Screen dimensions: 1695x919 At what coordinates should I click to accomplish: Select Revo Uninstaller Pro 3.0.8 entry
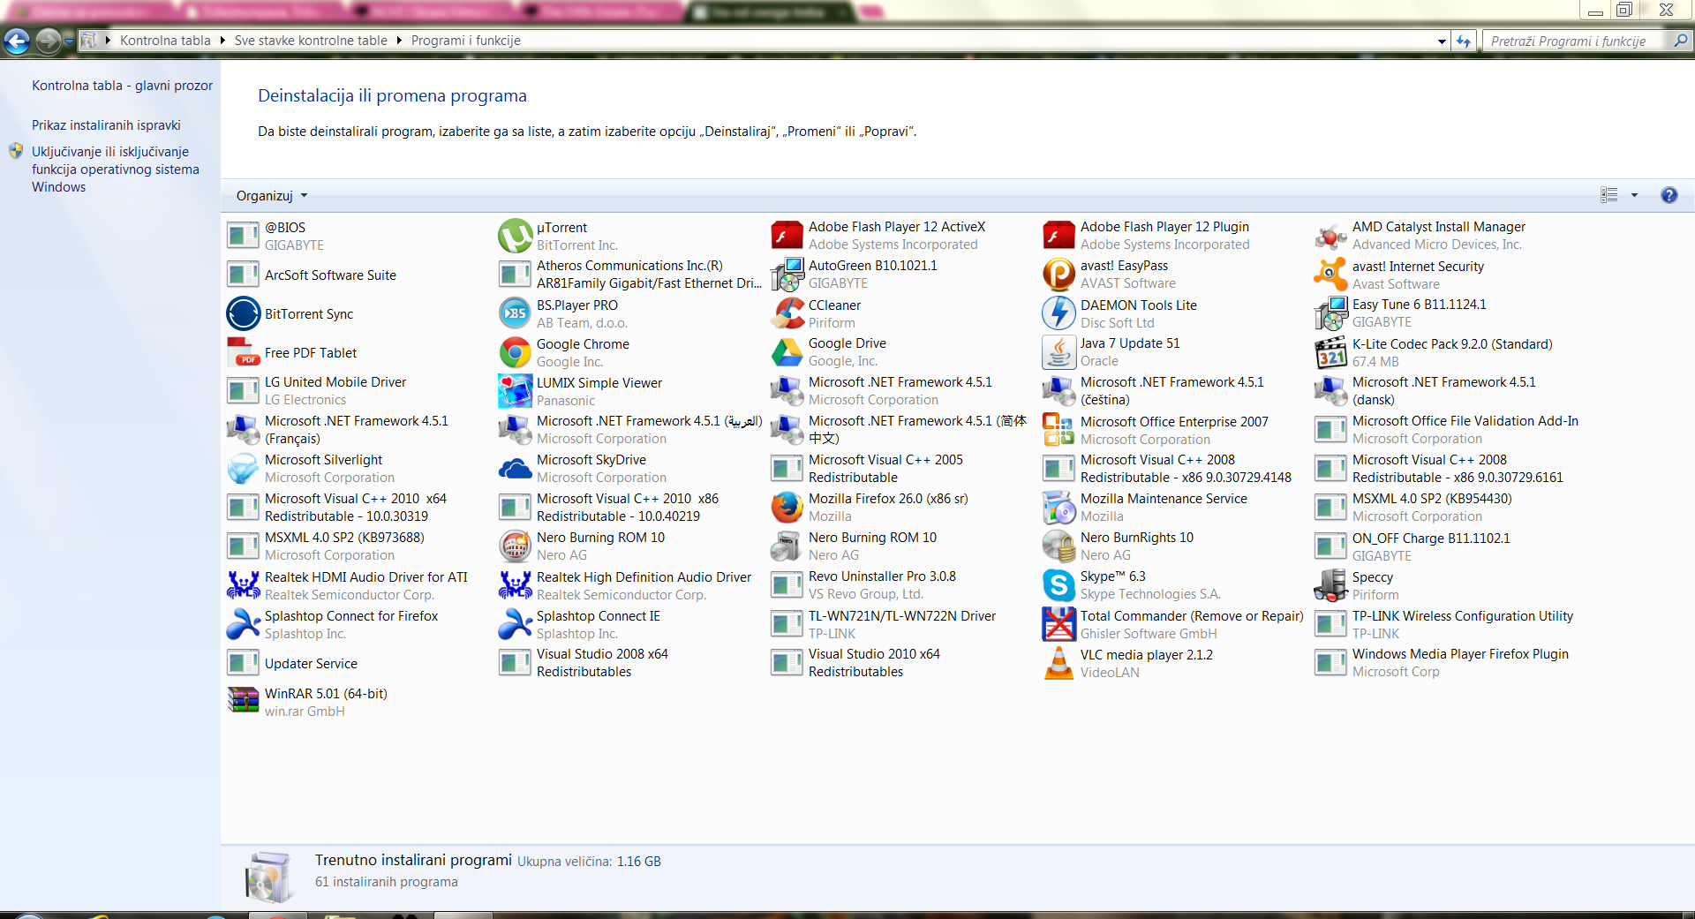pos(902,585)
